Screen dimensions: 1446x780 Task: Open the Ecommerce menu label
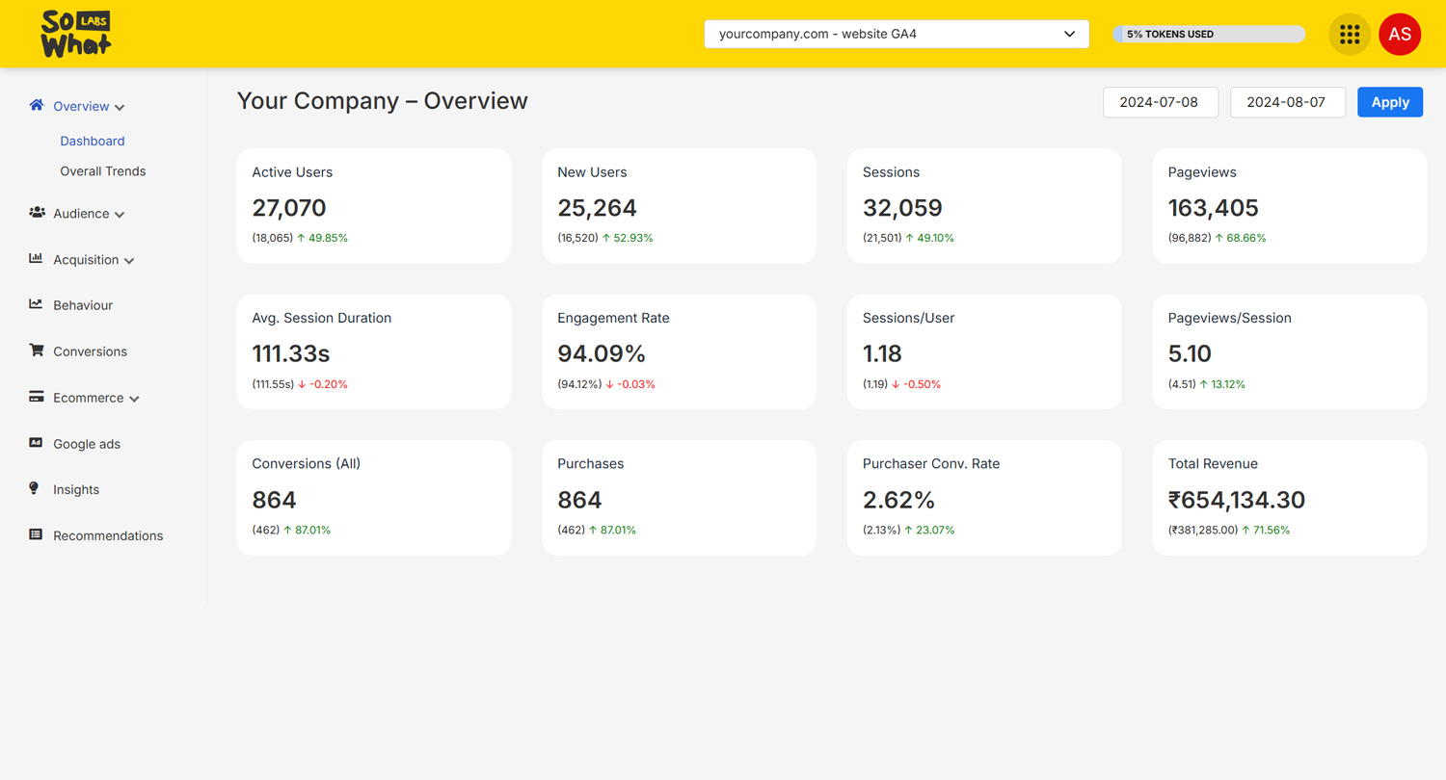pyautogui.click(x=89, y=398)
